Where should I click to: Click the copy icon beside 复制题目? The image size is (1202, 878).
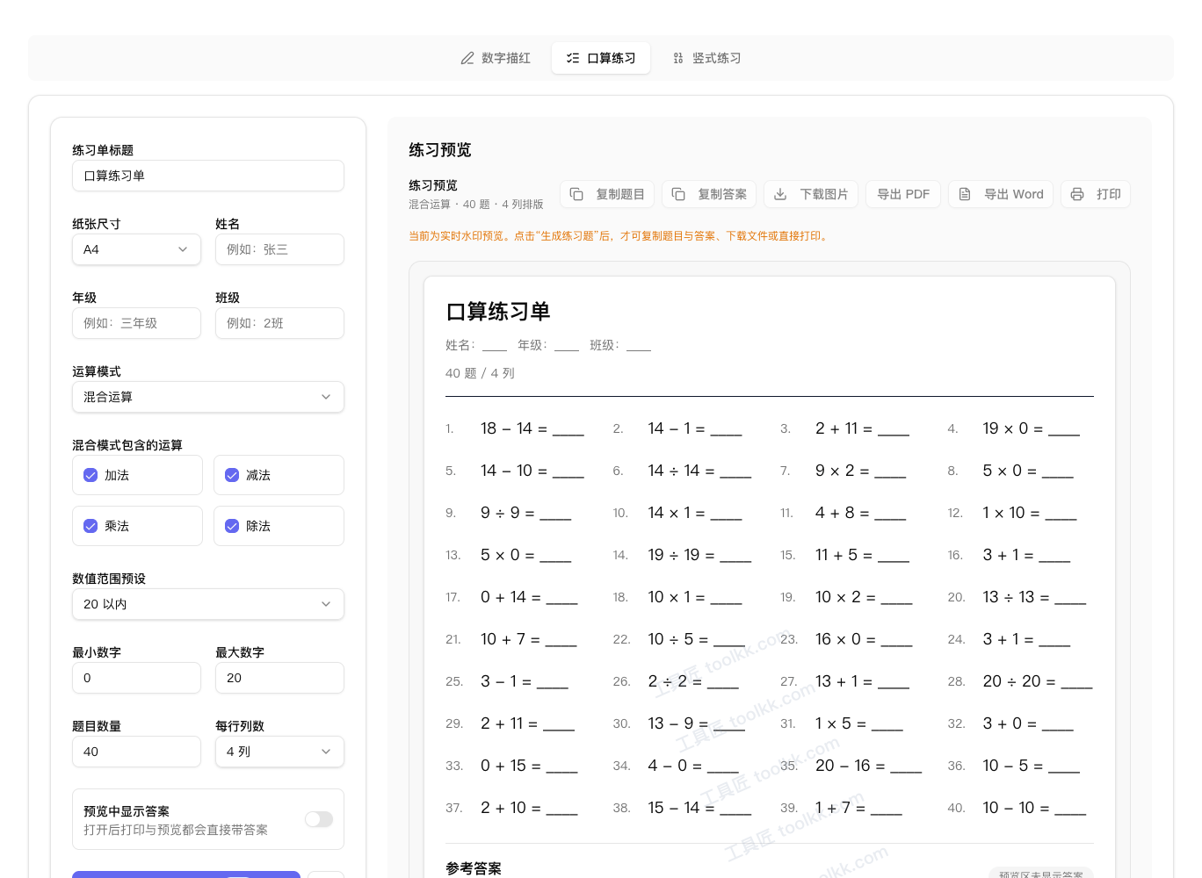click(x=576, y=194)
